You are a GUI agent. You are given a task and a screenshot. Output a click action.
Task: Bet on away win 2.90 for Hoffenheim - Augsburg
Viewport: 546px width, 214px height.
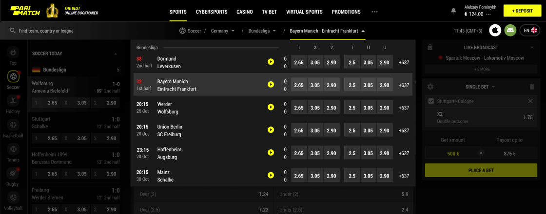(331, 153)
